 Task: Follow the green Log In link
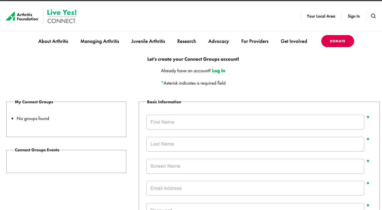(219, 71)
